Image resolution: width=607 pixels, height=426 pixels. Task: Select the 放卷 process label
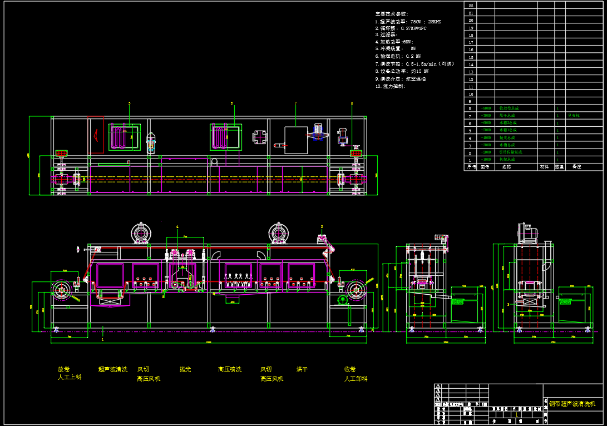64,369
